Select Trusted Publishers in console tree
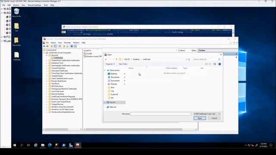 pos(58,68)
